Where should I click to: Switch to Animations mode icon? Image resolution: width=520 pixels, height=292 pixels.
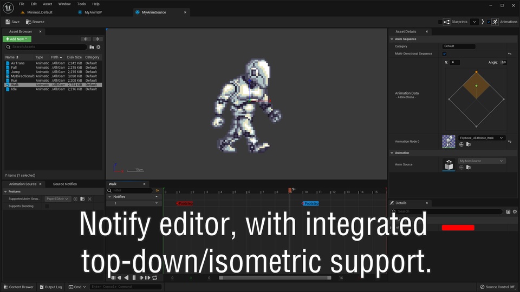495,22
